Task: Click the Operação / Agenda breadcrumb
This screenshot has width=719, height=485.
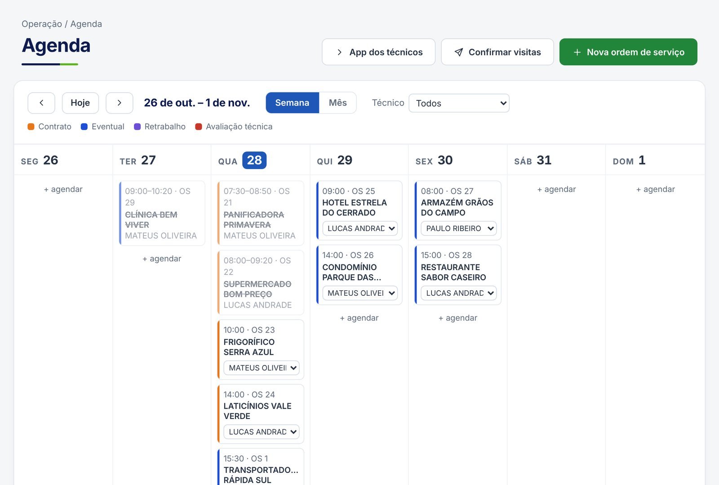Action: [x=62, y=24]
